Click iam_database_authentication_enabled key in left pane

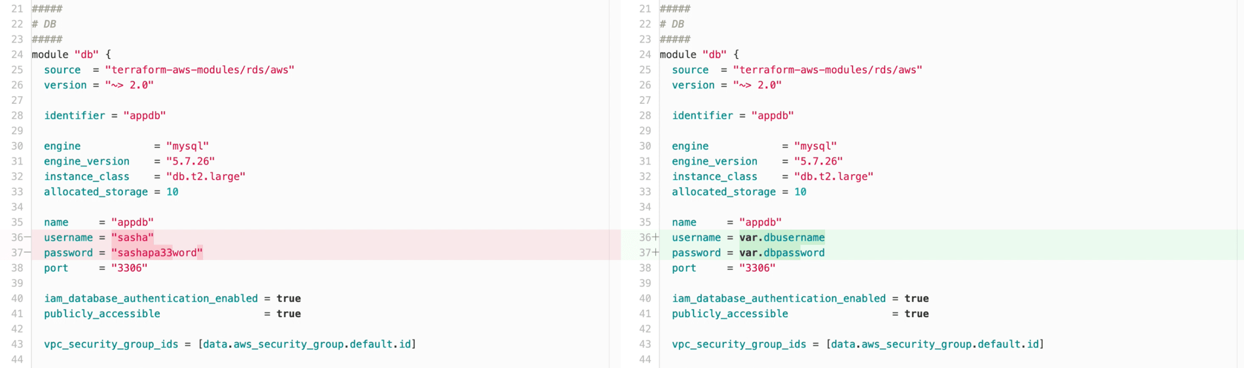[151, 298]
